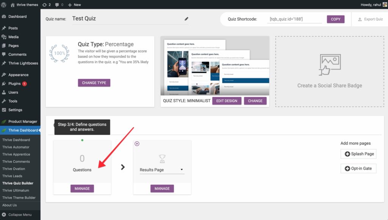Copy the quiz shortcode with COPY button
Screen dimensions: 388x220
335,19
